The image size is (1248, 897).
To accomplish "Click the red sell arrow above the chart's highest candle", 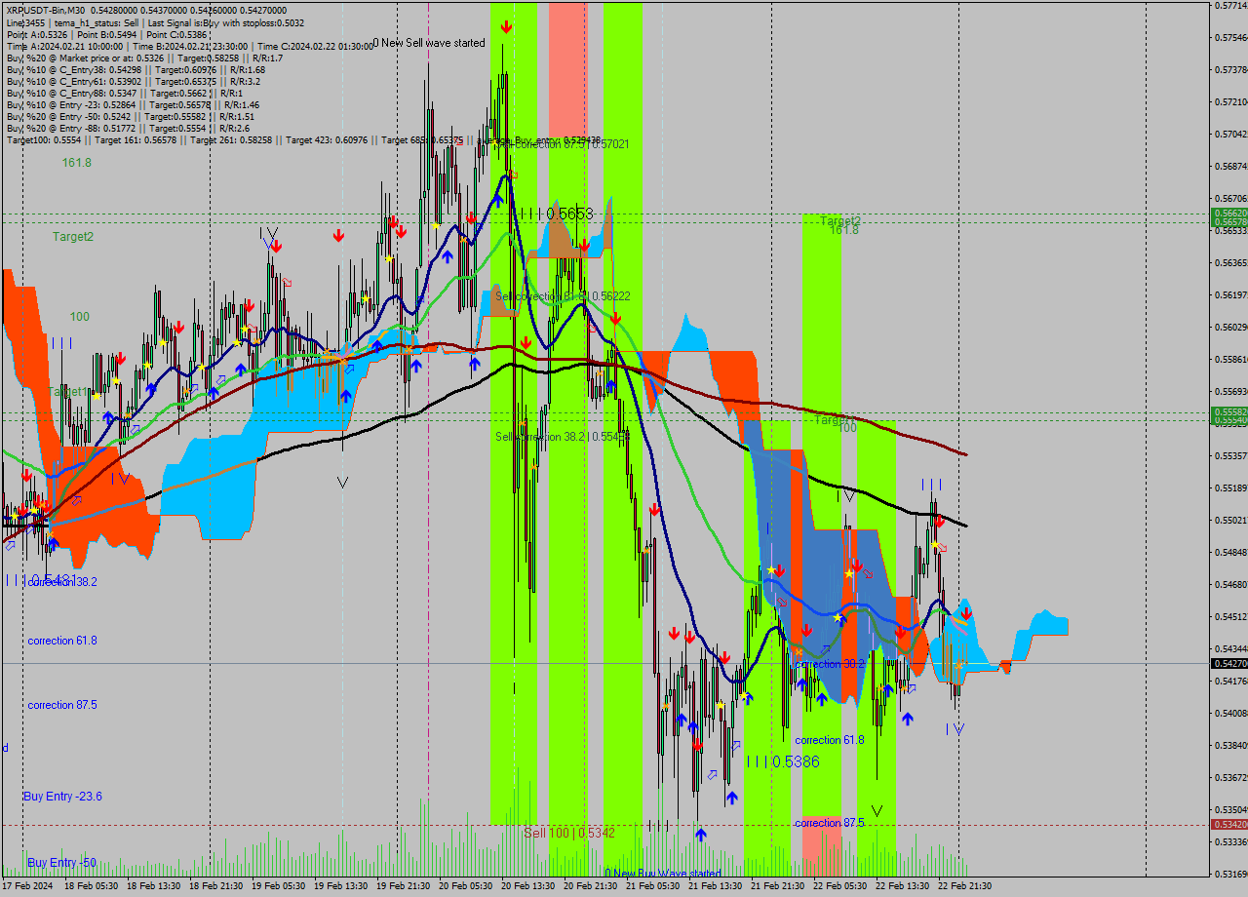I will 504,25.
